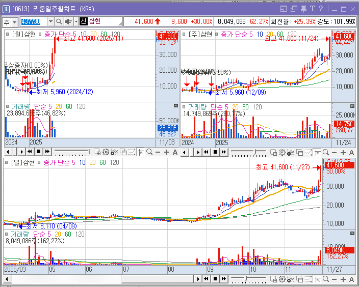Click the 신 badge next to 삼현
This screenshot has height=287, width=359.
(83, 21)
